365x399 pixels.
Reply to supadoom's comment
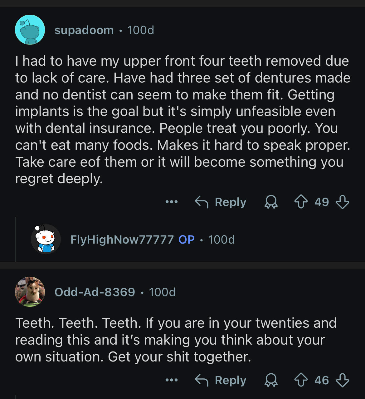221,202
